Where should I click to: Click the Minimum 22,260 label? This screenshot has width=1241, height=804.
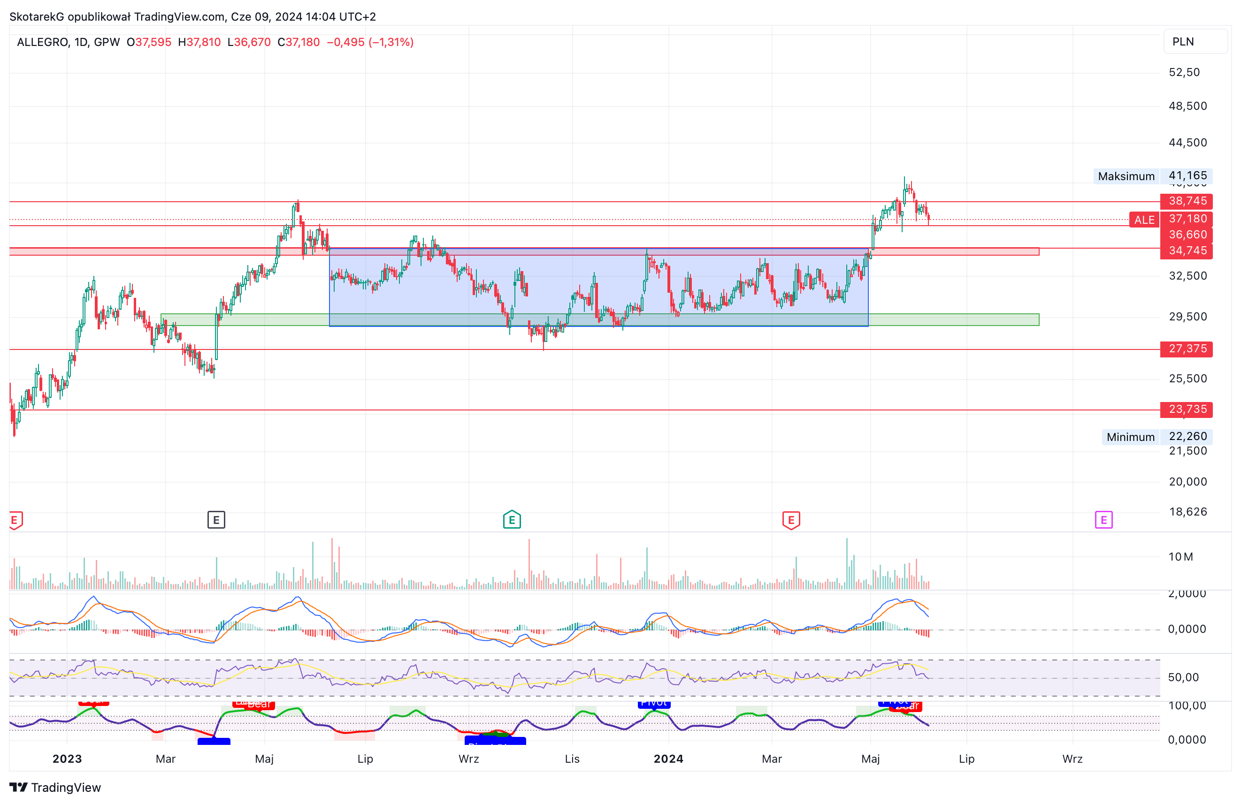(1157, 437)
